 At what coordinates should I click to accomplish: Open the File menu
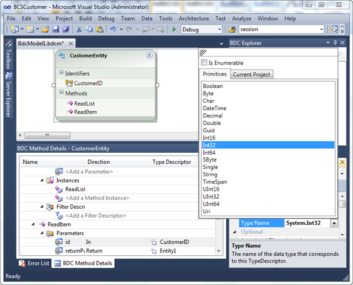(x=11, y=18)
